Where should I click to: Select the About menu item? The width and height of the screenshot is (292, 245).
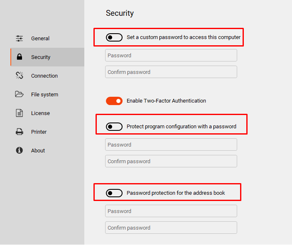click(38, 150)
